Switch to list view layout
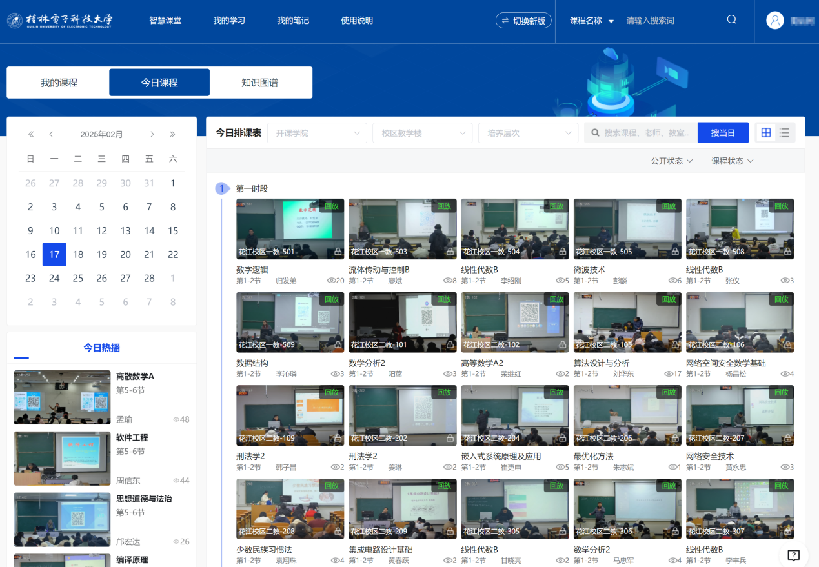 (784, 133)
